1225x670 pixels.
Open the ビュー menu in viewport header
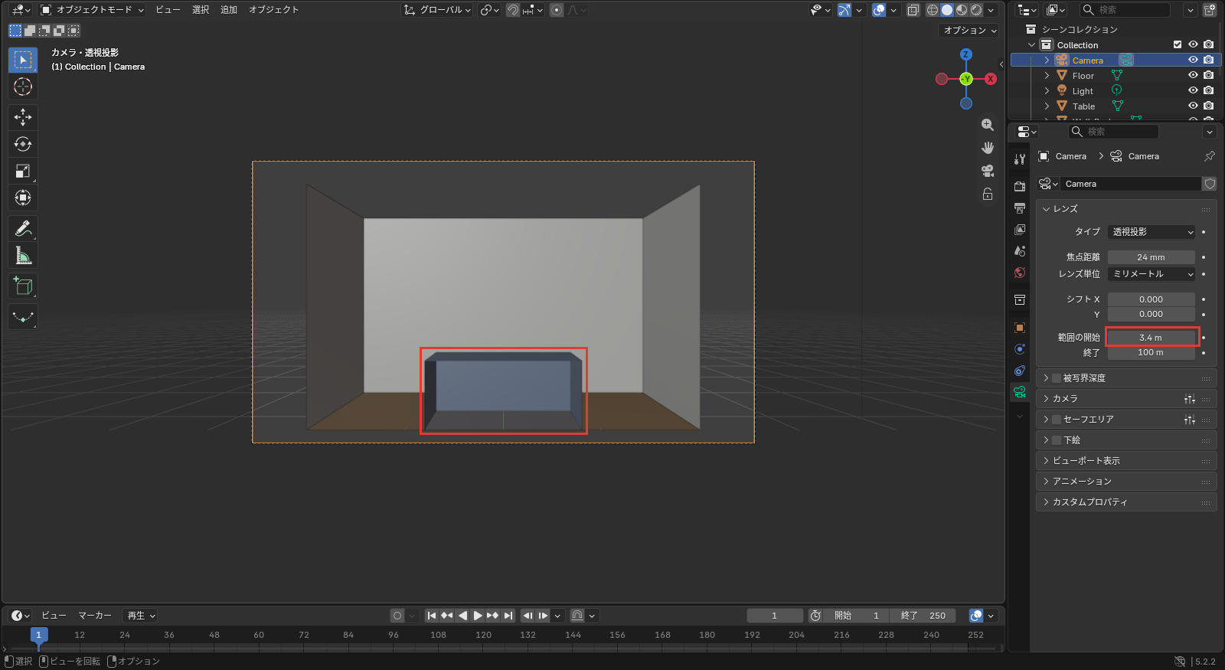[168, 10]
